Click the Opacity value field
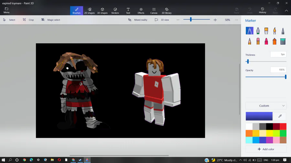The width and height of the screenshot is (291, 163). [x=278, y=70]
